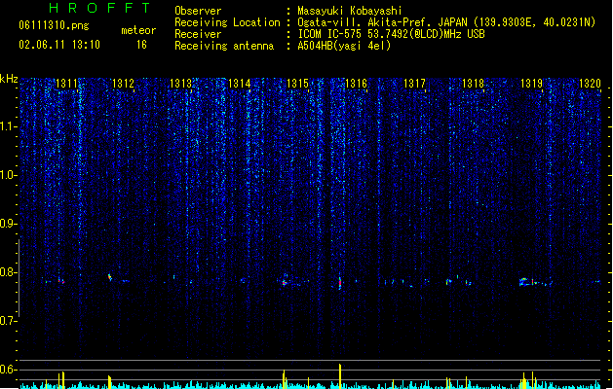613x389 pixels.
Task: Click the 0.6 kHz axis label
Action: tap(8, 370)
